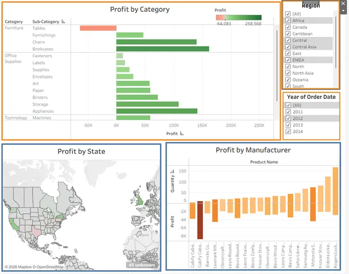The height and width of the screenshot is (274, 349).
Task: Select pink Texas on the map
Action: 35,232
